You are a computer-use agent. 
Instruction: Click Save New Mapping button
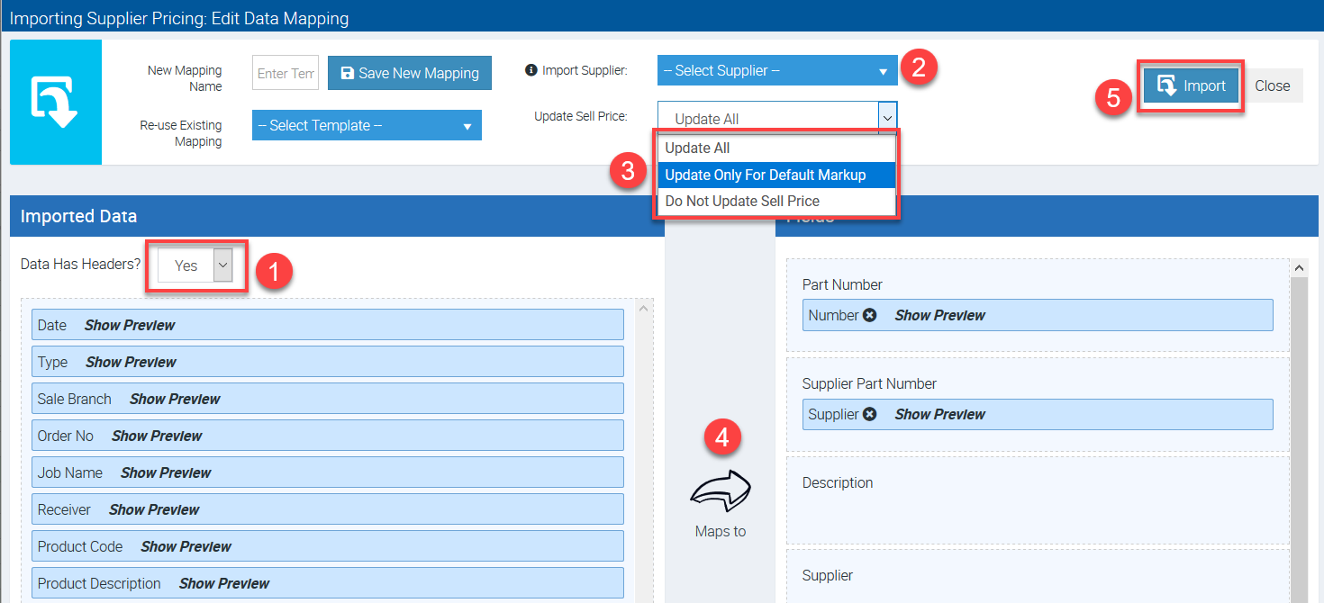coord(410,73)
